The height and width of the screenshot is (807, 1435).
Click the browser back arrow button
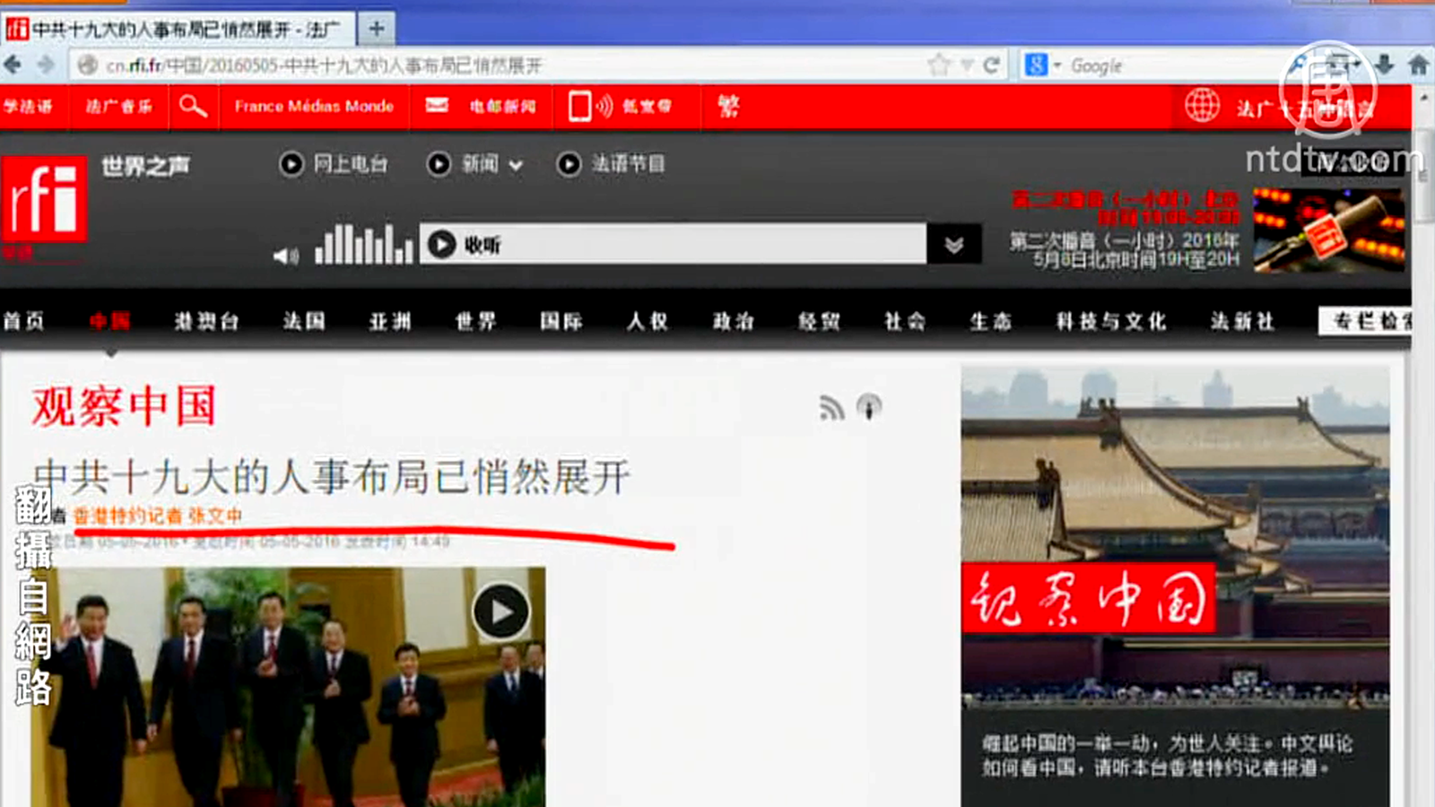click(x=13, y=65)
